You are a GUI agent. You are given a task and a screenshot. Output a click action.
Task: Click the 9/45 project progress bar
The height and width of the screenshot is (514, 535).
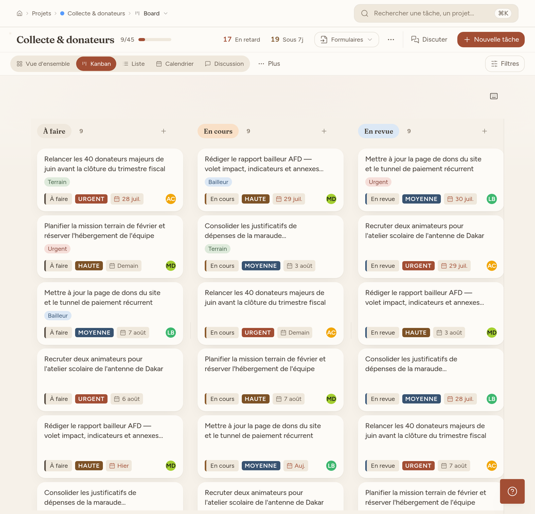[x=154, y=40]
